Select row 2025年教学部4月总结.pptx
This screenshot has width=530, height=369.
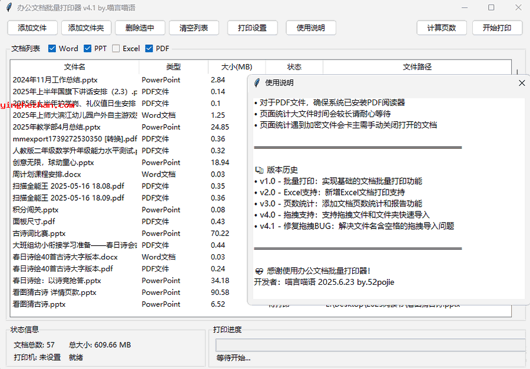click(x=129, y=127)
